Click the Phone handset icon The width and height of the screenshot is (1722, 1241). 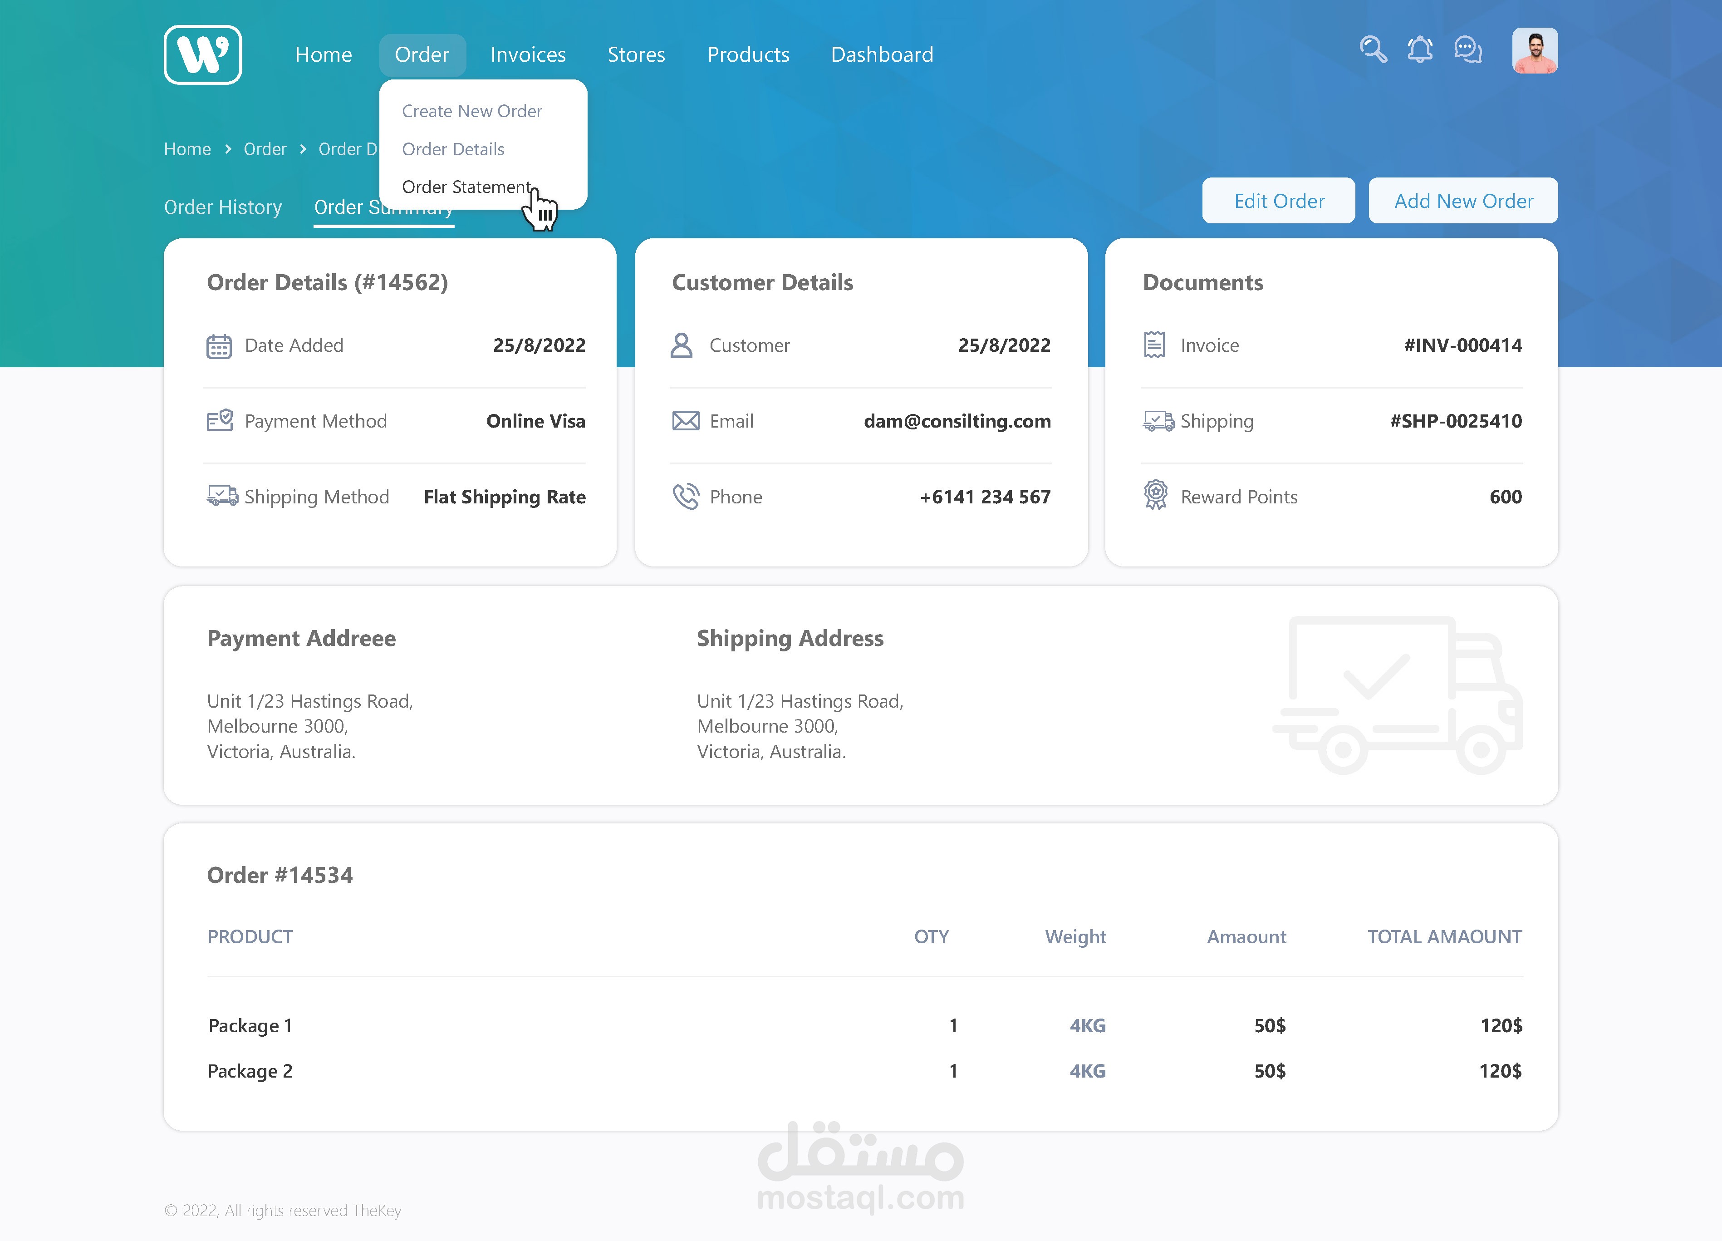pyautogui.click(x=686, y=497)
